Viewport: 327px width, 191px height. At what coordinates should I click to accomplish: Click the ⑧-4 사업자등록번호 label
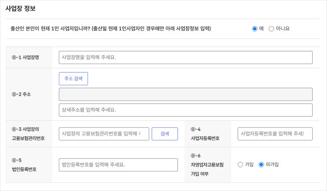205,134
